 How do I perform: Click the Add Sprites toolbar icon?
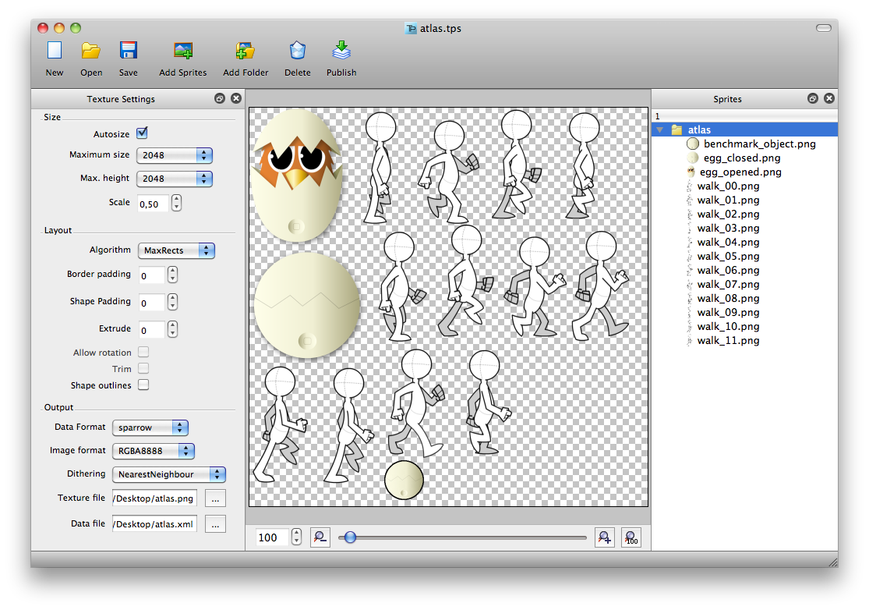coord(183,51)
